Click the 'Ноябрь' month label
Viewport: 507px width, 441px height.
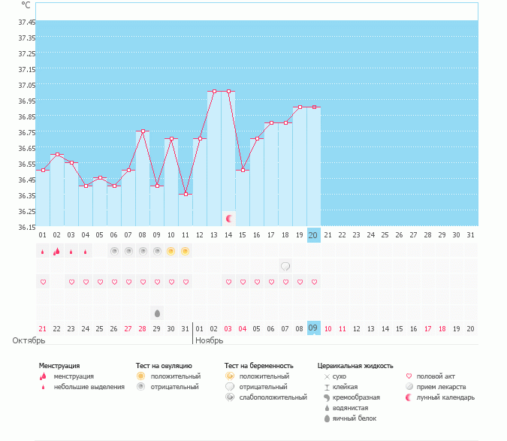coord(209,340)
